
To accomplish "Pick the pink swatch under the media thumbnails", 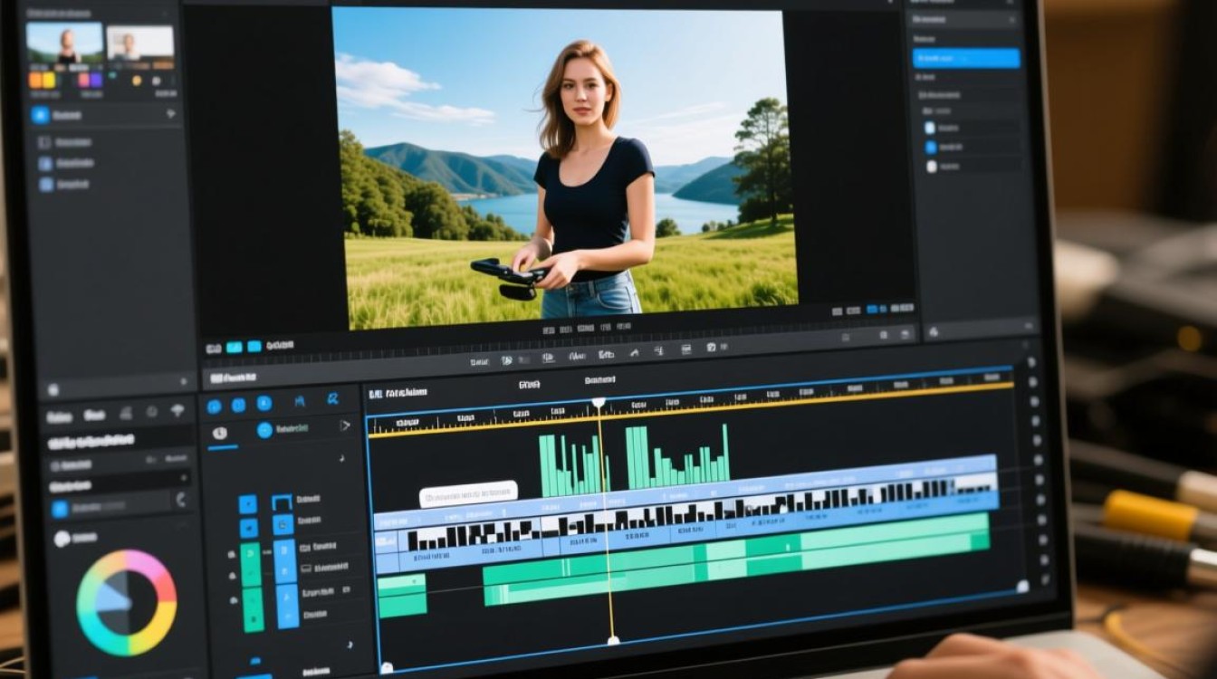I will click(x=83, y=80).
